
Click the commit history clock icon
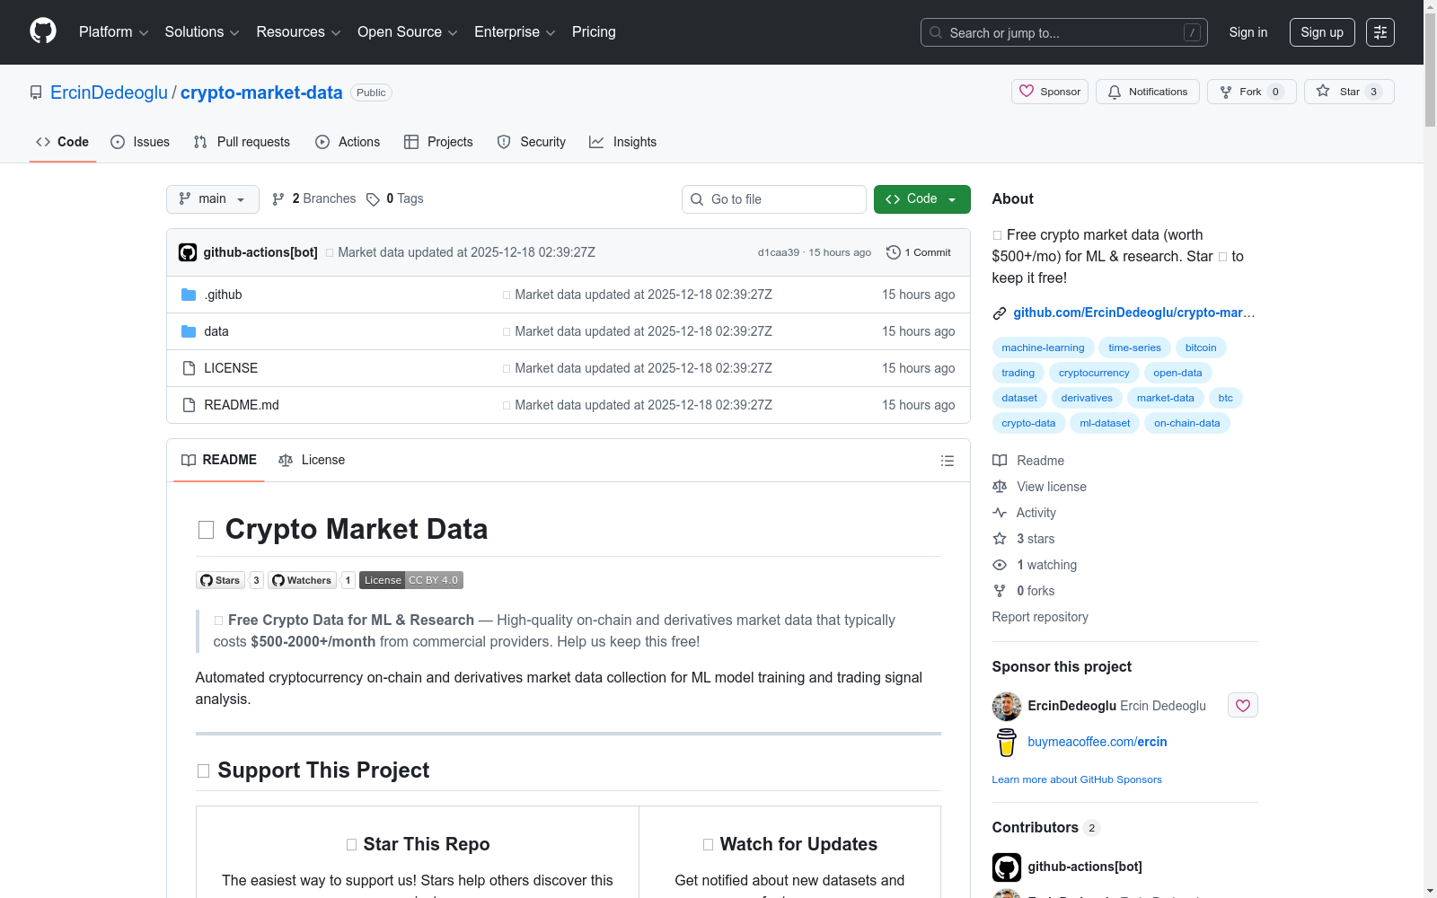(x=893, y=252)
